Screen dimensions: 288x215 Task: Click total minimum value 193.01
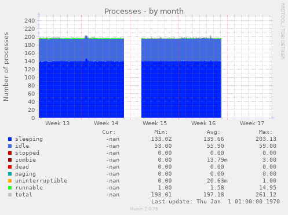tap(161, 195)
